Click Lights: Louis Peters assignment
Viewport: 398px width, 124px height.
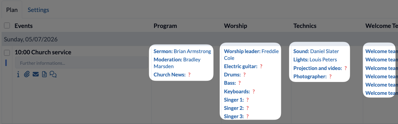[x=315, y=60]
